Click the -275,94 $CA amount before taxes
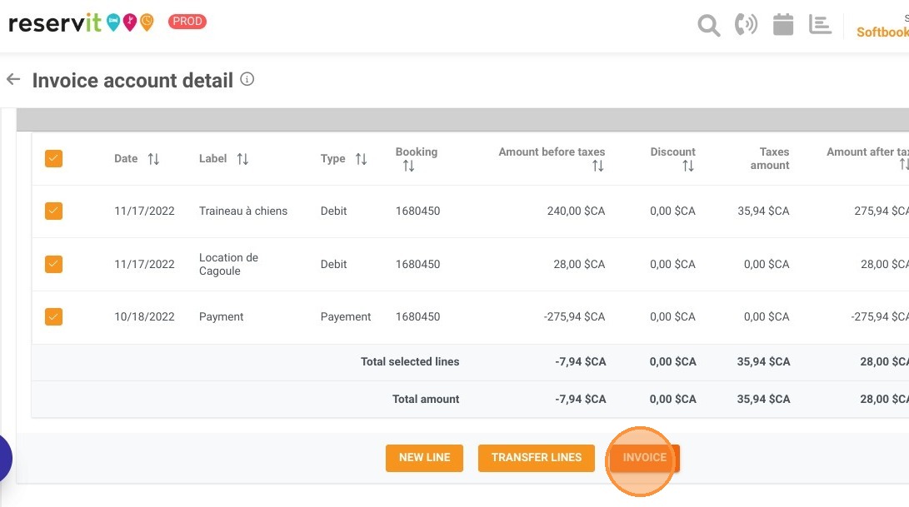The image size is (909, 507). click(x=574, y=317)
